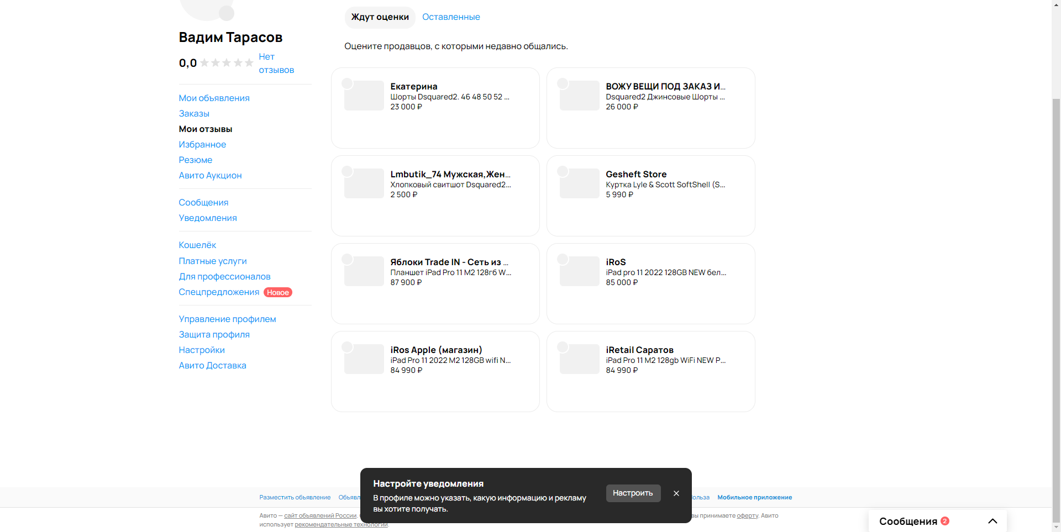Viewport: 1061px width, 532px height.
Task: Go to Авито Аукцион
Action: pyautogui.click(x=210, y=175)
